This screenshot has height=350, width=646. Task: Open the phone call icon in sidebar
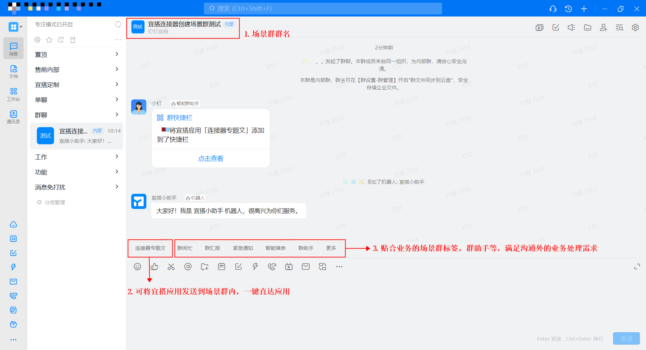coord(13,296)
